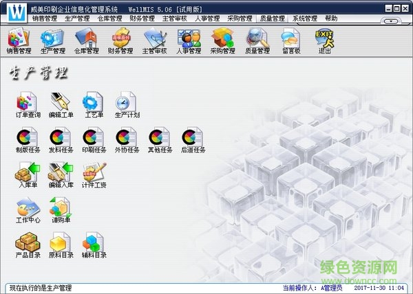
Task: Click the date time 2017-11-30 11:04
Action: pyautogui.click(x=379, y=288)
